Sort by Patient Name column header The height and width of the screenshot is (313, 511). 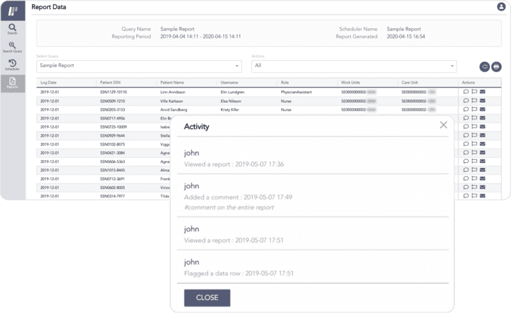coord(172,82)
